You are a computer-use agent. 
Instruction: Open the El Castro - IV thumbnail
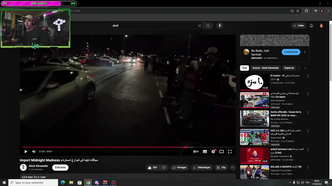click(x=254, y=82)
